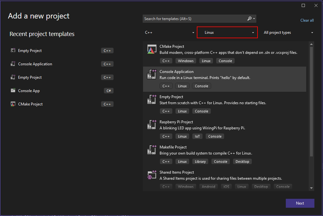
Task: Focus the Search for templates field
Action: [x=194, y=19]
